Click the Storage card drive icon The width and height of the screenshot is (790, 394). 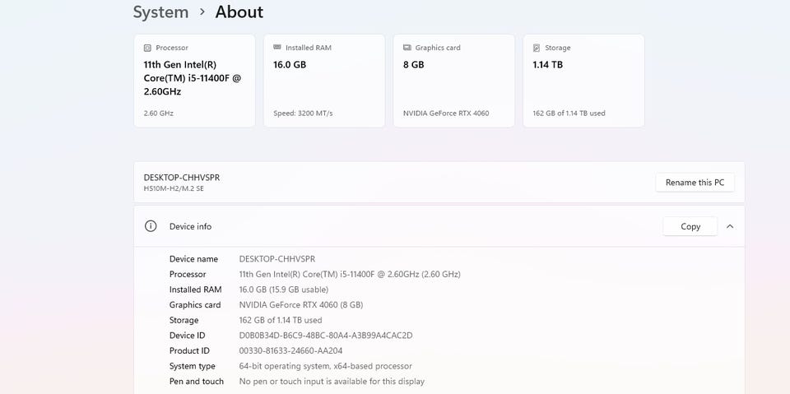pyautogui.click(x=537, y=48)
